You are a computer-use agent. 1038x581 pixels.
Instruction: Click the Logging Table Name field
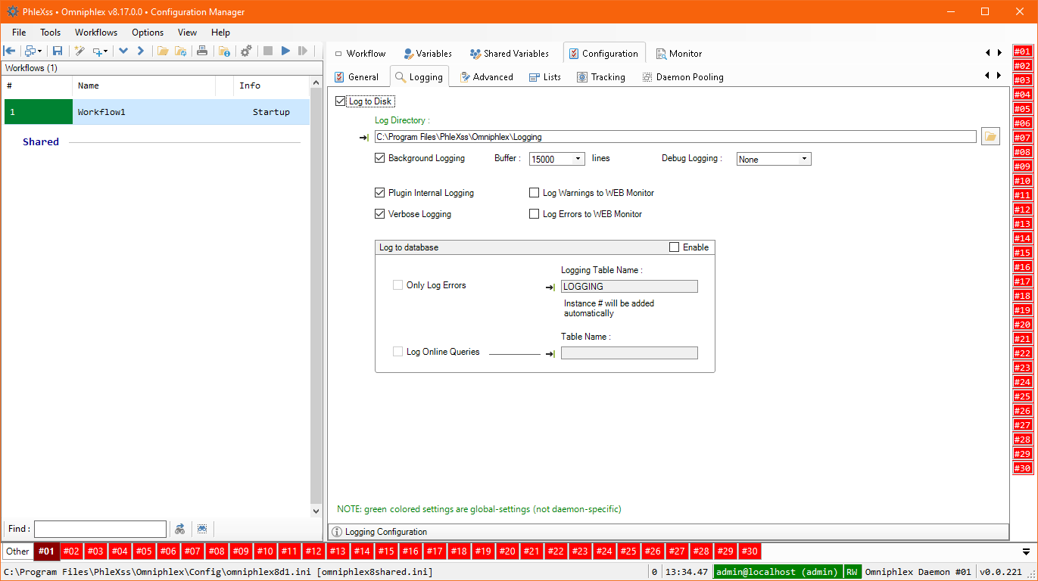tap(629, 287)
